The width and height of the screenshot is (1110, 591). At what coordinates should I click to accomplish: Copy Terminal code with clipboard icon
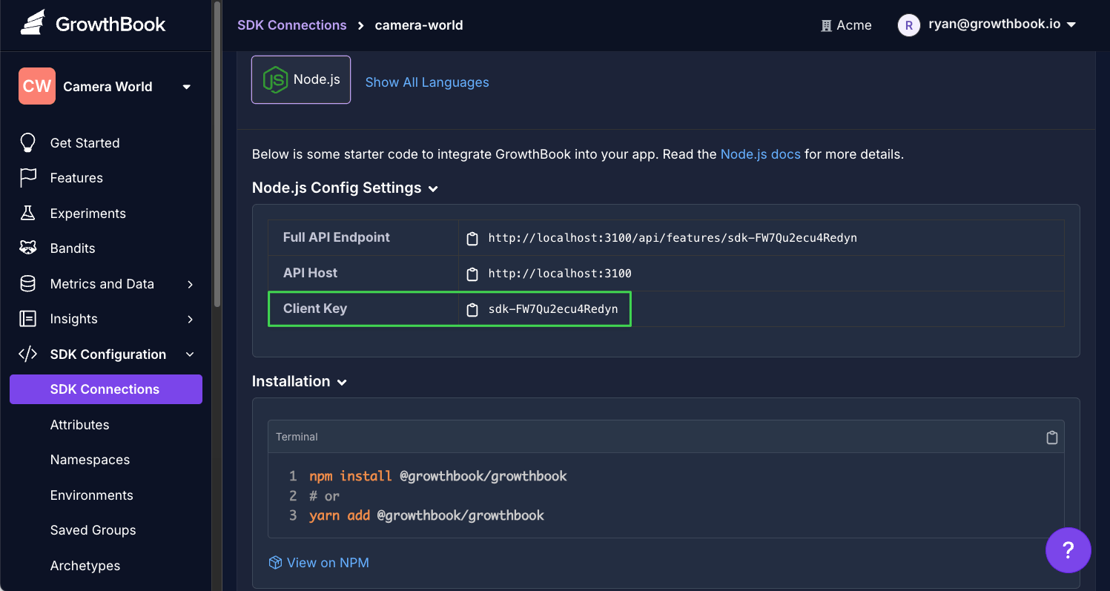pyautogui.click(x=1051, y=438)
